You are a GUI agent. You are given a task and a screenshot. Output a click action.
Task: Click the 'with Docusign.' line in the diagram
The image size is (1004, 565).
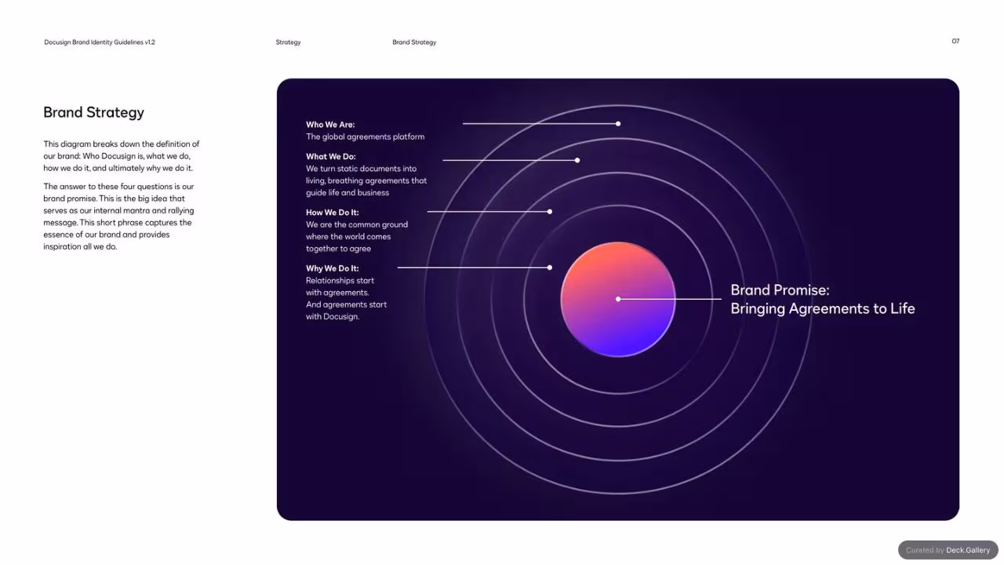(333, 317)
